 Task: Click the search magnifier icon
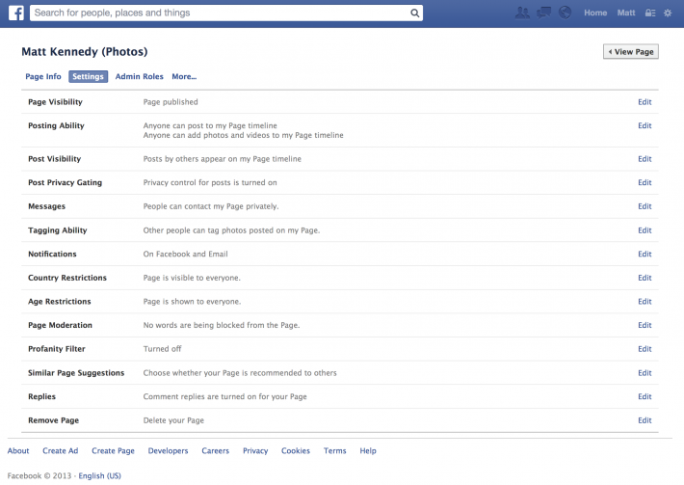pos(414,13)
